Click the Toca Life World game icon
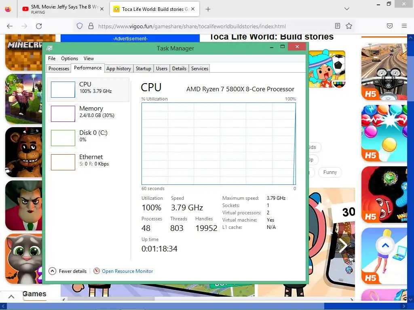This screenshot has height=310, width=414. pyautogui.click(x=327, y=69)
